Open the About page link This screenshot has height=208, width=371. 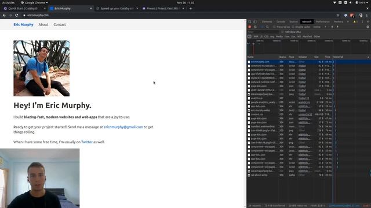43,24
